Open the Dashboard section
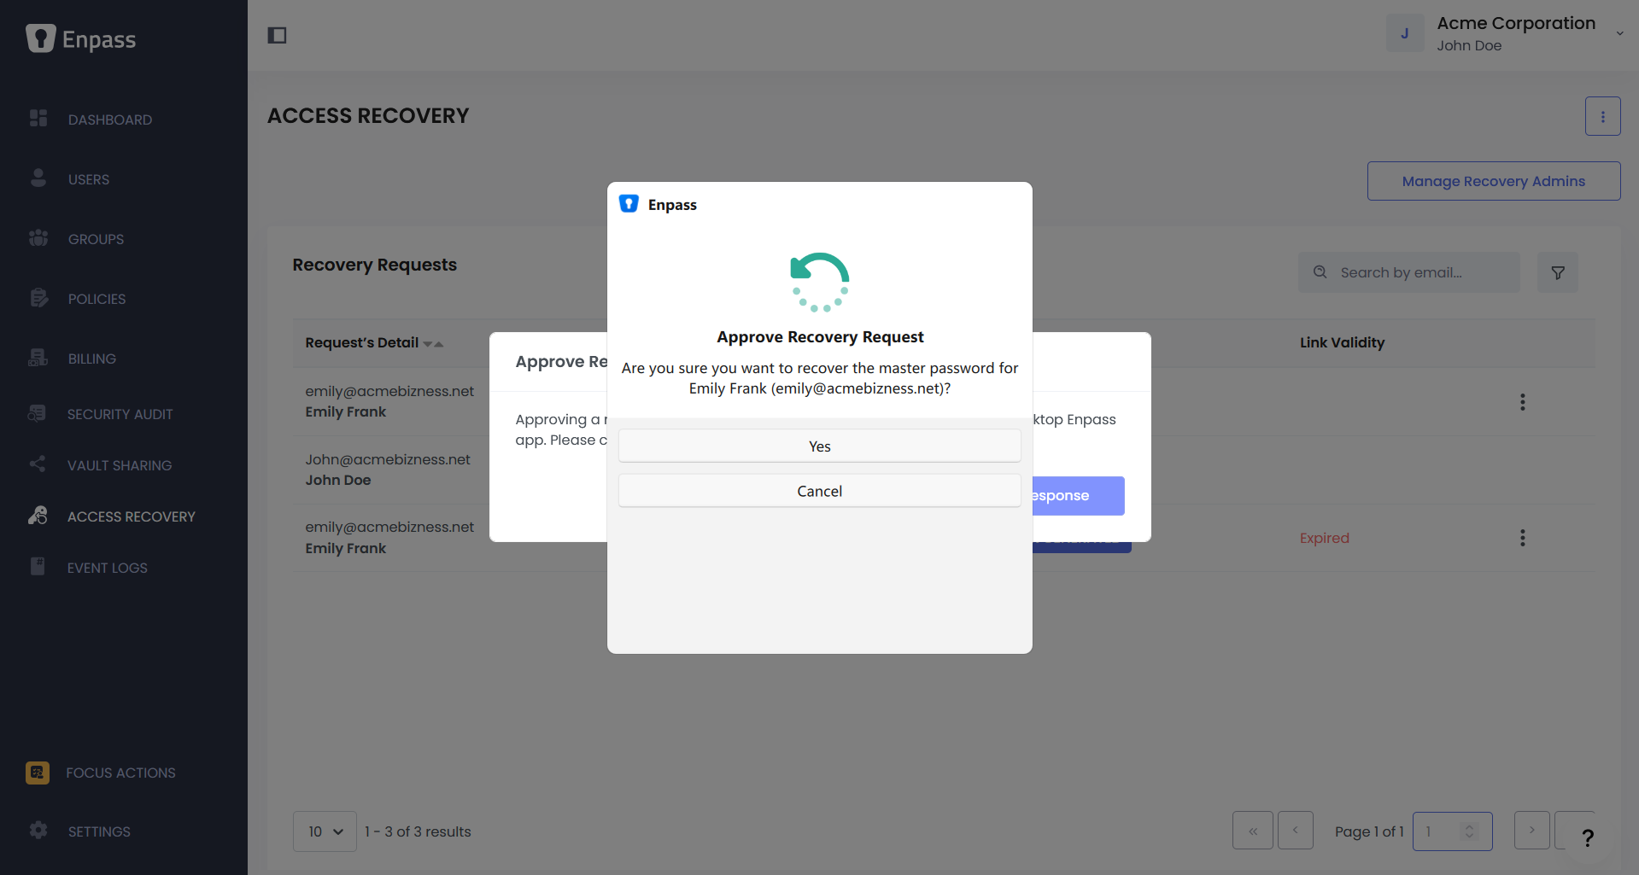The image size is (1639, 875). 110,120
